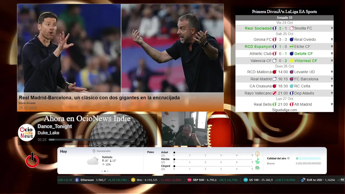Open map pin for RCD Espanyol vs Elche
The height and width of the screenshot is (194, 345).
[x=332, y=47]
